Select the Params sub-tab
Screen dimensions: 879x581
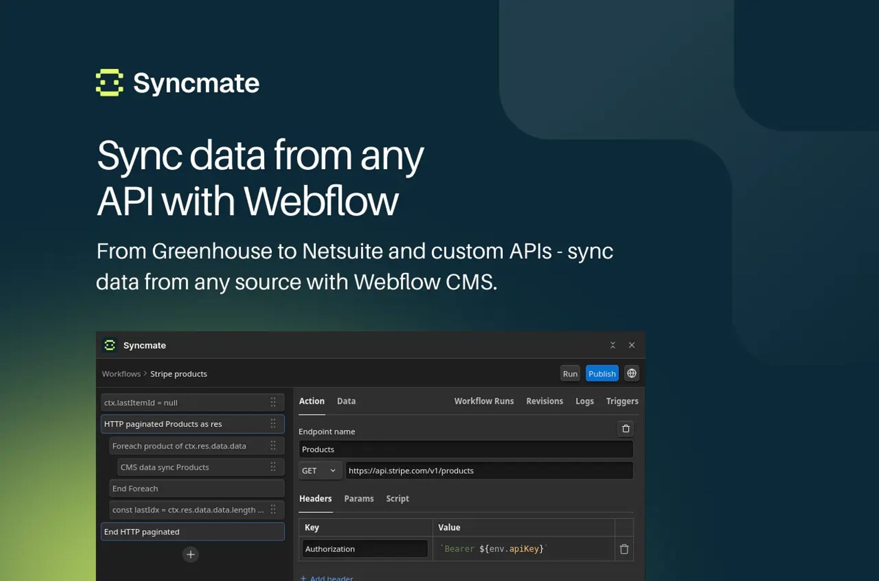pyautogui.click(x=359, y=499)
